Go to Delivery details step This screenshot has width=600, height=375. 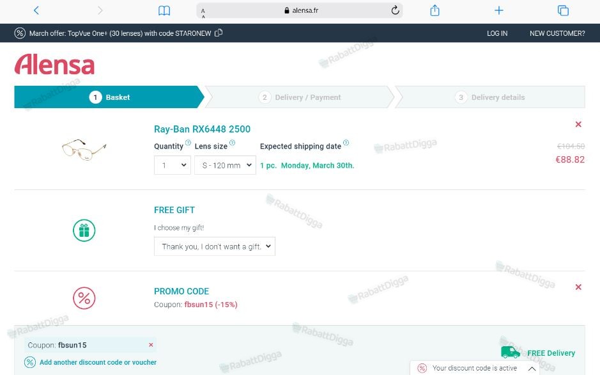(490, 97)
